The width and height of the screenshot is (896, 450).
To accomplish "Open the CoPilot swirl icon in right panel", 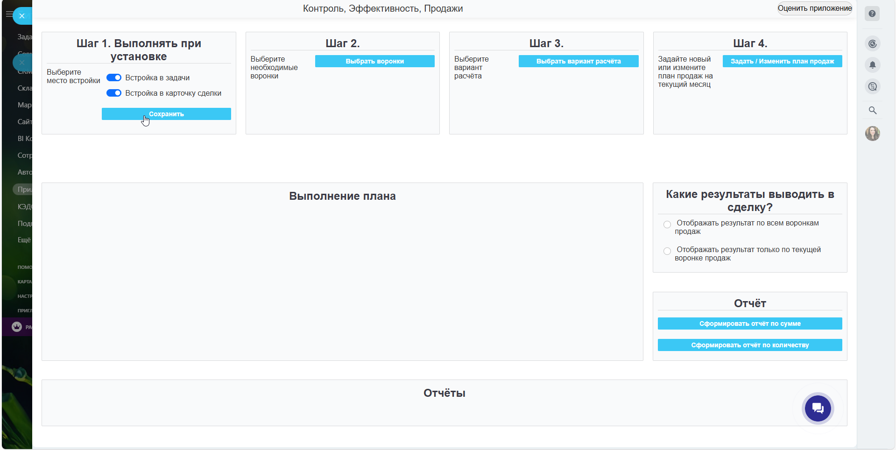I will [x=872, y=44].
